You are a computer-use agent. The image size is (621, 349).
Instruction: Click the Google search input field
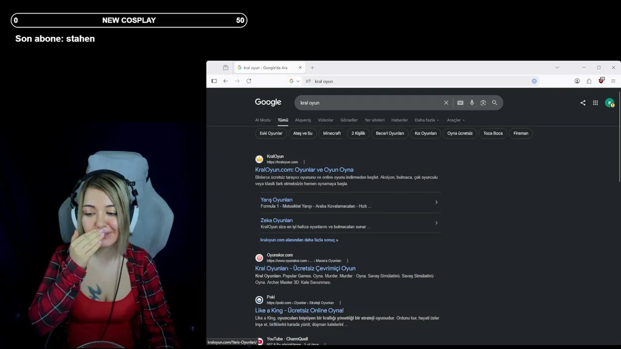click(x=369, y=103)
